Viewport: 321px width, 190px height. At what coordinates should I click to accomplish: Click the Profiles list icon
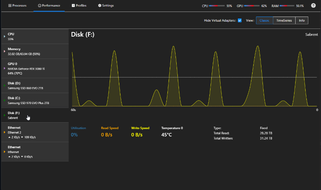coord(73,5)
